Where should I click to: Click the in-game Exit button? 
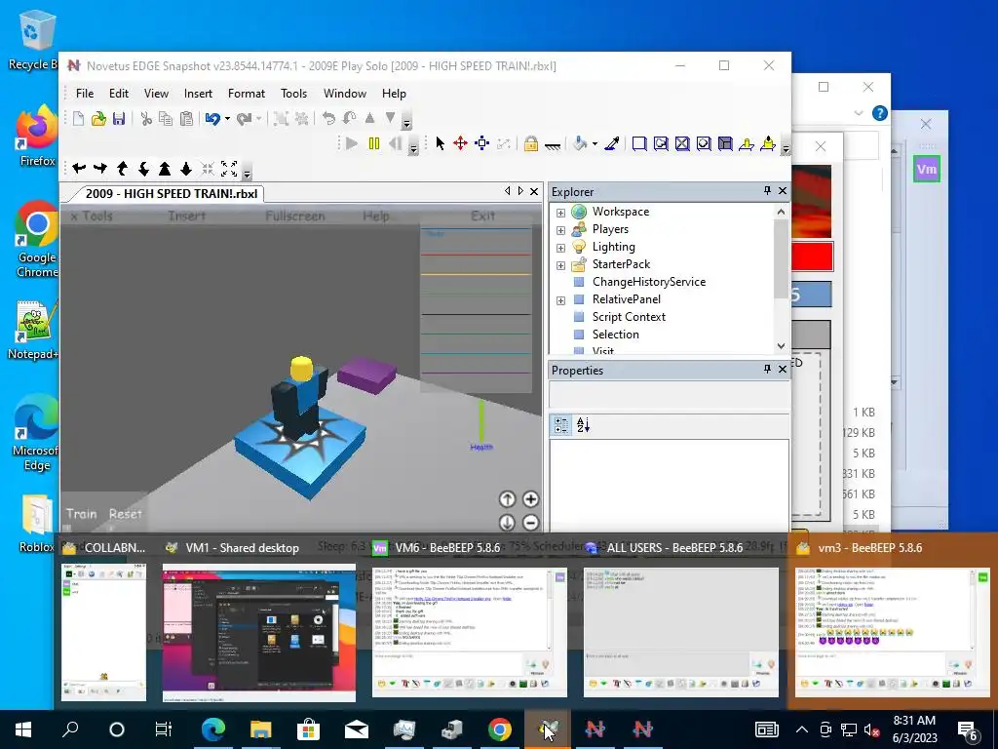(482, 216)
